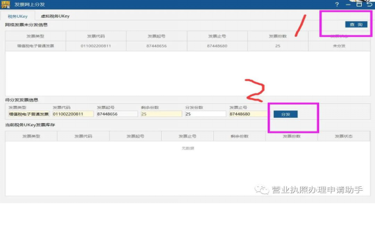The width and height of the screenshot is (375, 250).
Task: Open the 虚拟税务UKey tab
Action: point(55,16)
